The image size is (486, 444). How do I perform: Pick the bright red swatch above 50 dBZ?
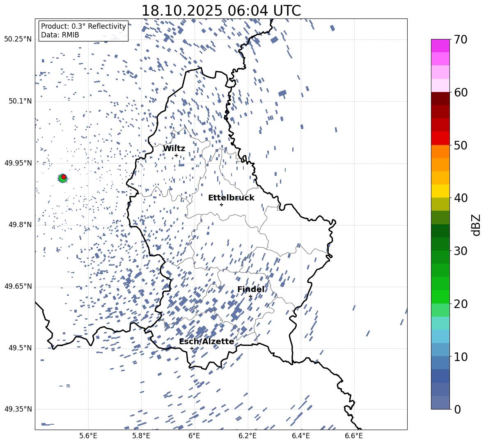(x=440, y=138)
